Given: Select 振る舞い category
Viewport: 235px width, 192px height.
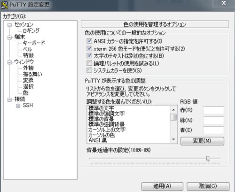Looking at the screenshot, I should pyautogui.click(x=32, y=74).
